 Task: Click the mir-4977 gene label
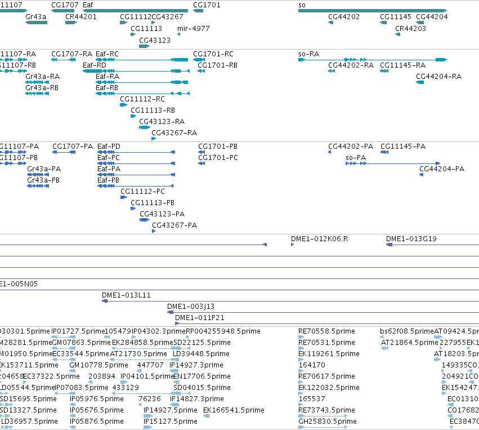coord(194,28)
